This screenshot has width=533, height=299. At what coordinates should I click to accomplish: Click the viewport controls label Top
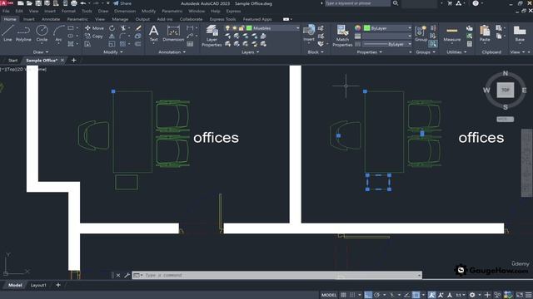point(12,69)
